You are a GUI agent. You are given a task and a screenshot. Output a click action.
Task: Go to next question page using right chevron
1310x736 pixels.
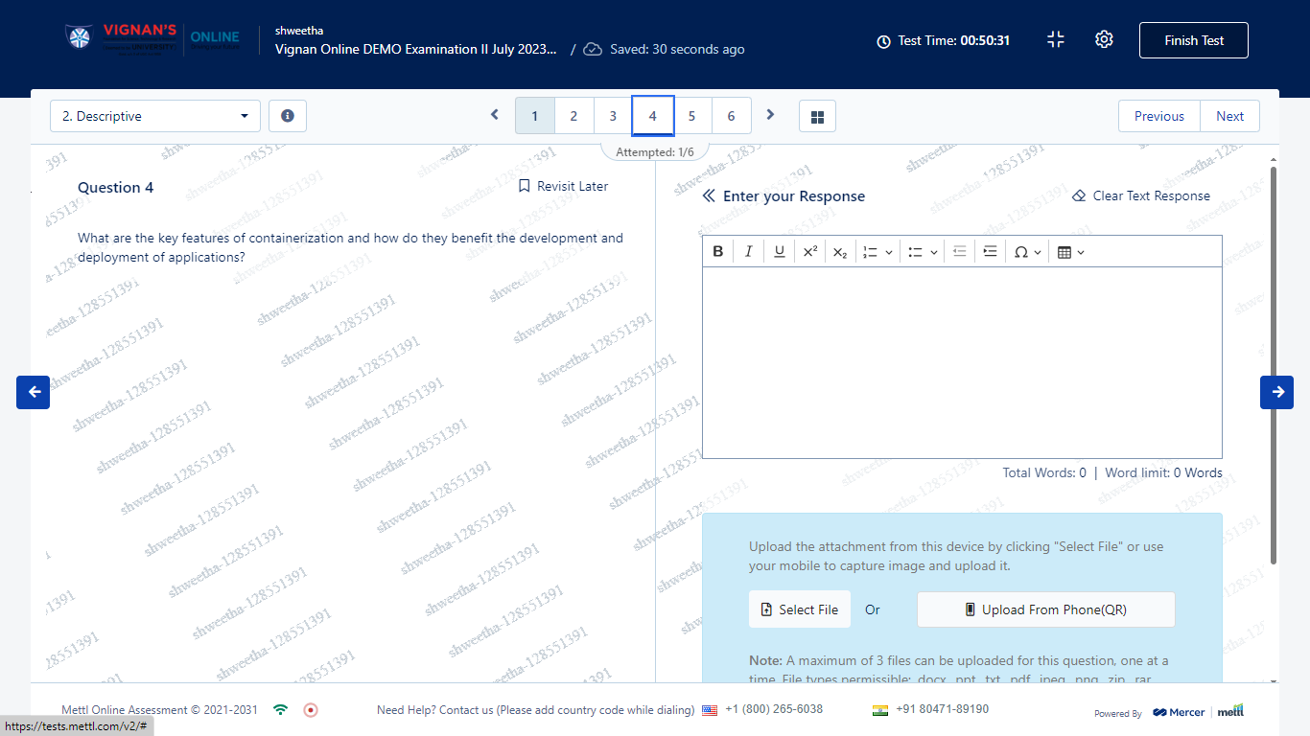770,115
